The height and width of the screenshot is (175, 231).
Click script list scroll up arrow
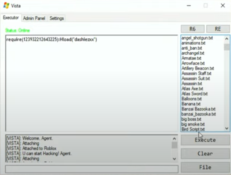(x=227, y=39)
